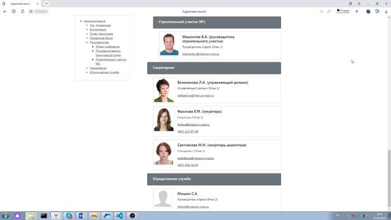Open Отдел персонала link in sidebar
Screen dimensions: 391x220
(x=101, y=34)
